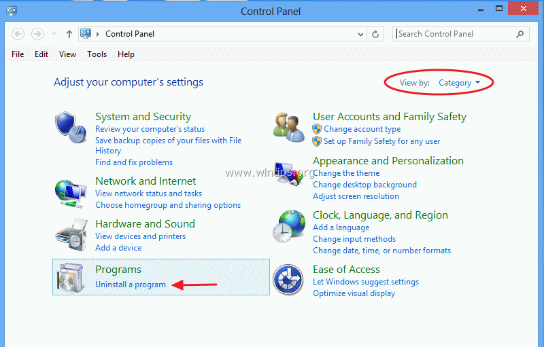Click the Control Panel address breadcrumb text
The width and height of the screenshot is (544, 347).
130,34
